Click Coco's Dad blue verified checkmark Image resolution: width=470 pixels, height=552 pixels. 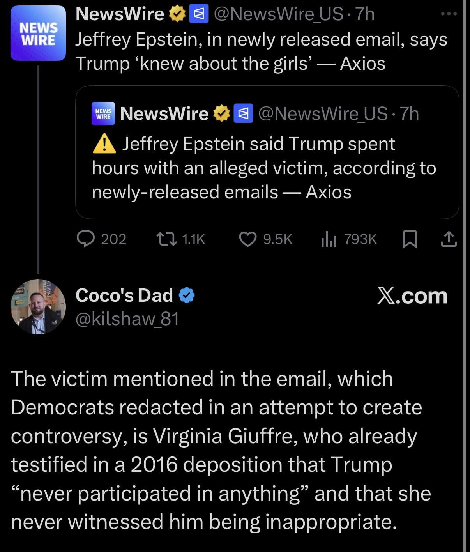(x=187, y=295)
